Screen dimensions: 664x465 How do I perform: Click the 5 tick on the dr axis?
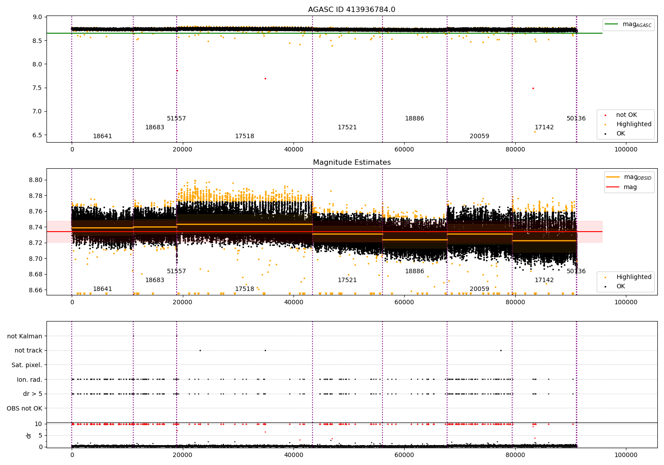click(41, 435)
